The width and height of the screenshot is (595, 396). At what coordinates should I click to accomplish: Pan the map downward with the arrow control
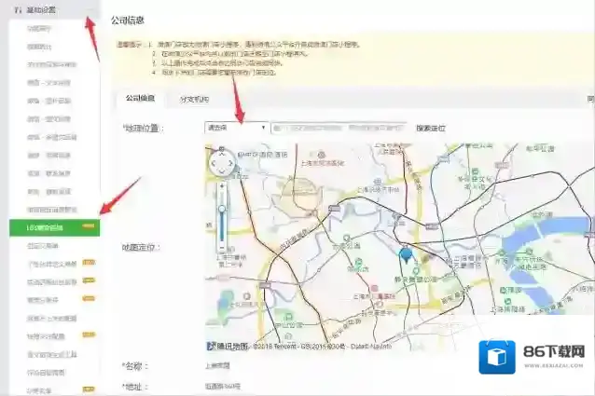coord(222,172)
